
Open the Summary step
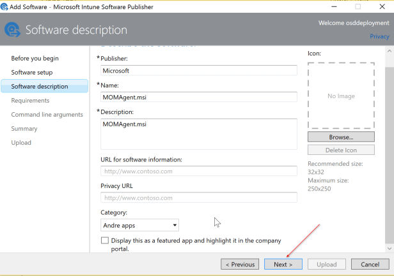tap(24, 129)
